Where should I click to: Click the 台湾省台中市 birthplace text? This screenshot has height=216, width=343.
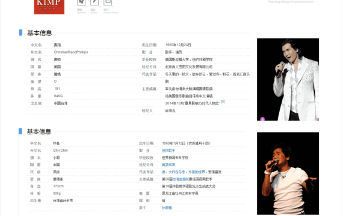click(x=63, y=200)
